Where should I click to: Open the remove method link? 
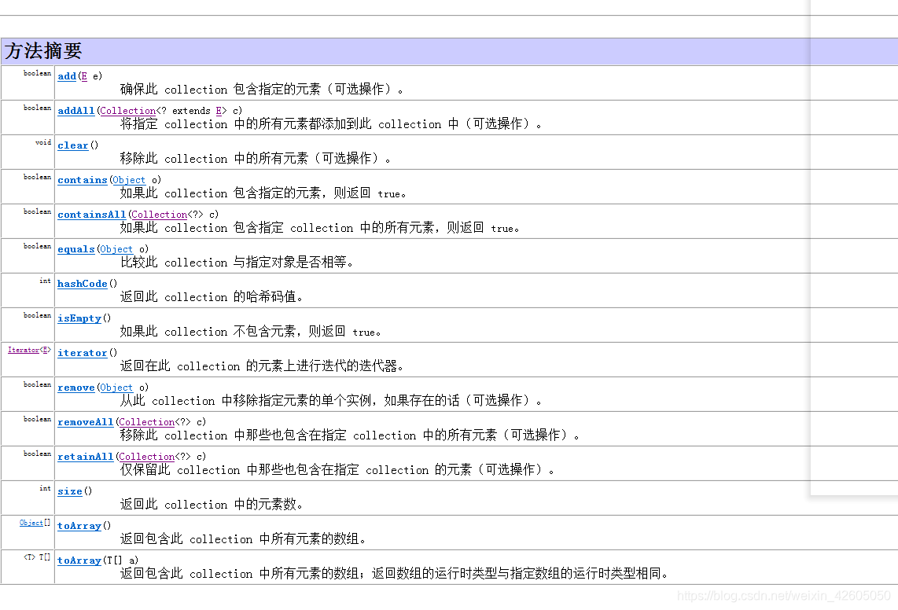coord(75,388)
